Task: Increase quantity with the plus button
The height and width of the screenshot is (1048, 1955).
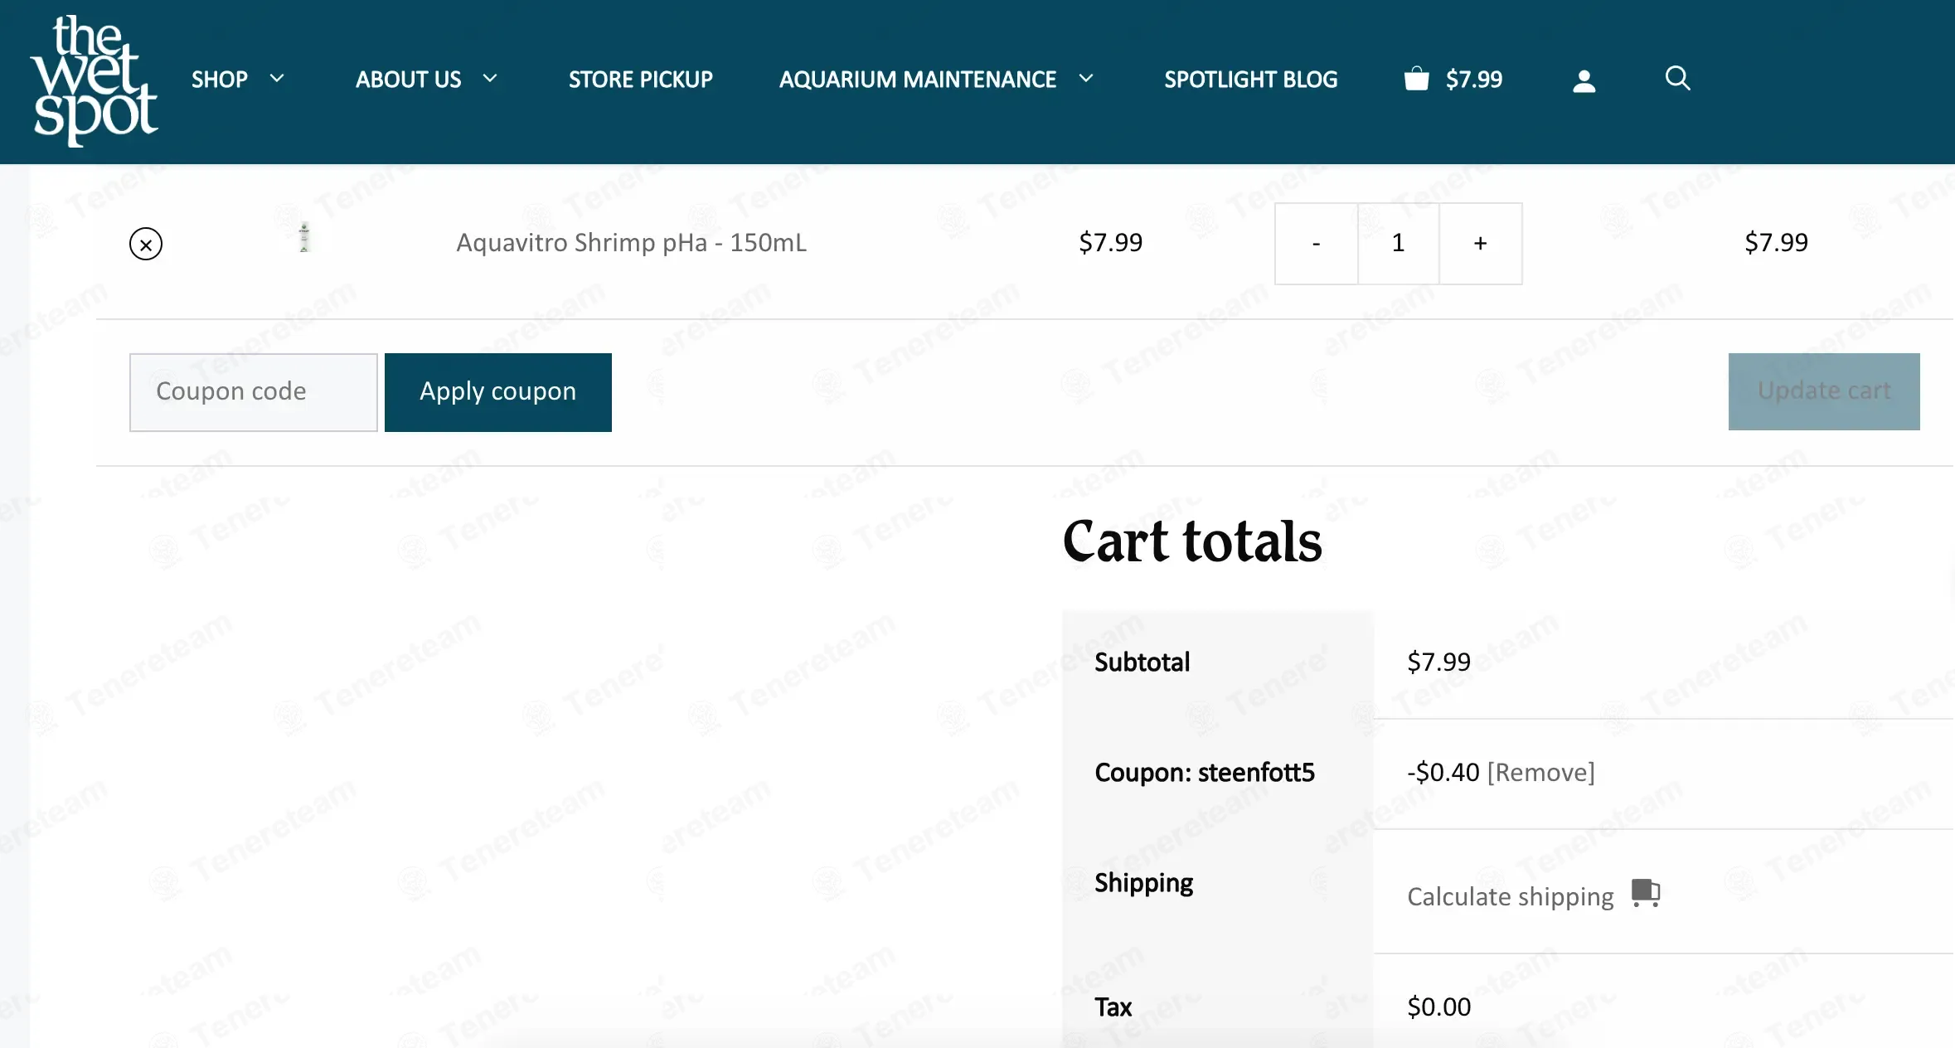Action: tap(1481, 244)
